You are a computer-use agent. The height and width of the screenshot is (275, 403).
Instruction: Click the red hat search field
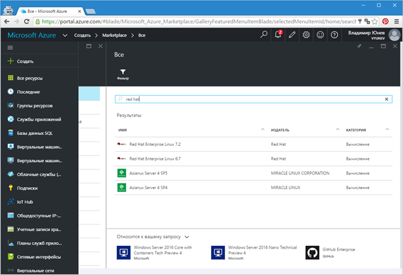[x=253, y=99]
